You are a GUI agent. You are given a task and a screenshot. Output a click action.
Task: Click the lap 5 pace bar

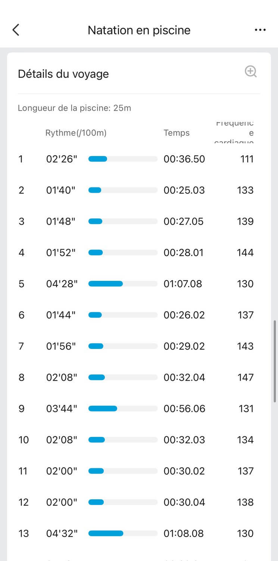[123, 284]
